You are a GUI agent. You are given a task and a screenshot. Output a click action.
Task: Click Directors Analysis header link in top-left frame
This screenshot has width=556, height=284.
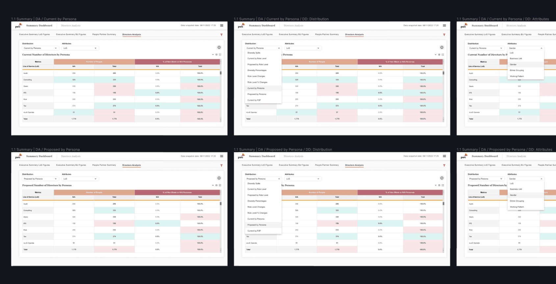coord(71,26)
